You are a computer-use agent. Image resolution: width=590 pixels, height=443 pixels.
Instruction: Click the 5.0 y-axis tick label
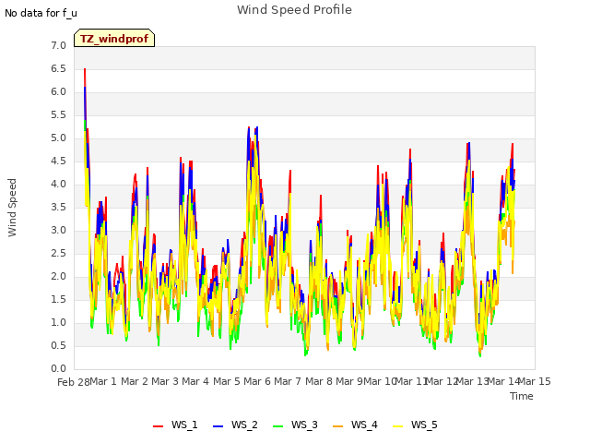click(58, 138)
